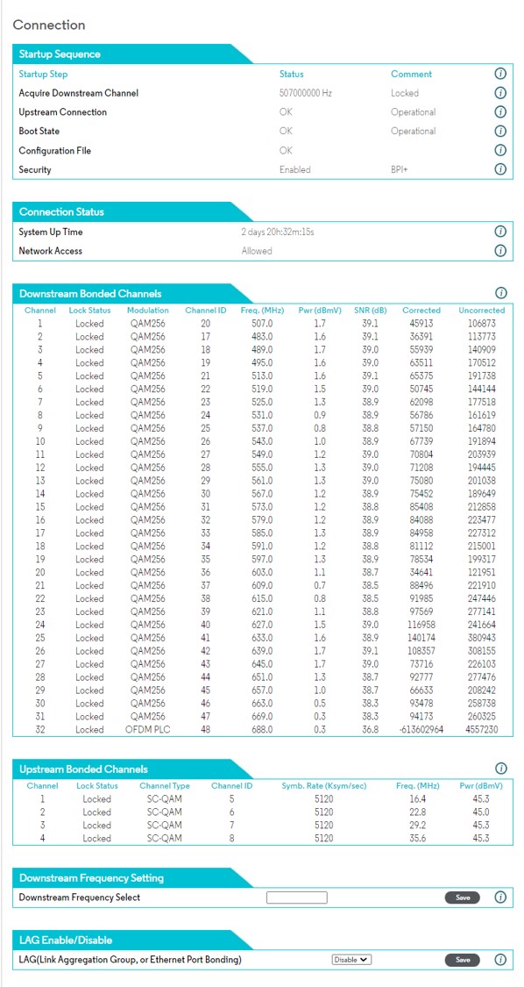This screenshot has width=524, height=987.
Task: Open the info icon for Security row
Action: coord(500,168)
